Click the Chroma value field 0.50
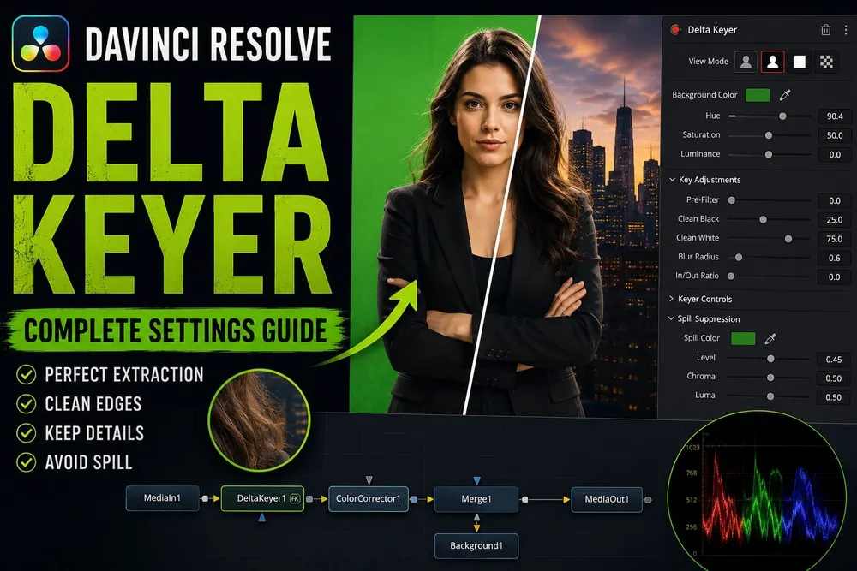Viewport: 857px width, 571px height. (834, 378)
